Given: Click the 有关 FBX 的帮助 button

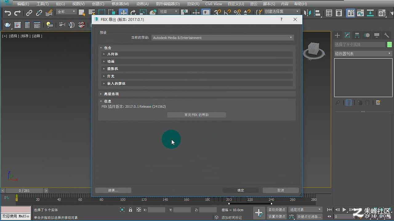Looking at the screenshot, I should tap(196, 115).
